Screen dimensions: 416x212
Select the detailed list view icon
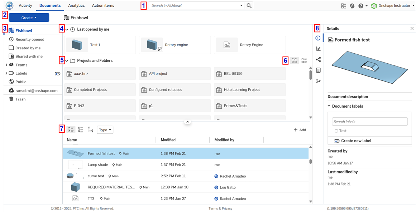(71, 130)
